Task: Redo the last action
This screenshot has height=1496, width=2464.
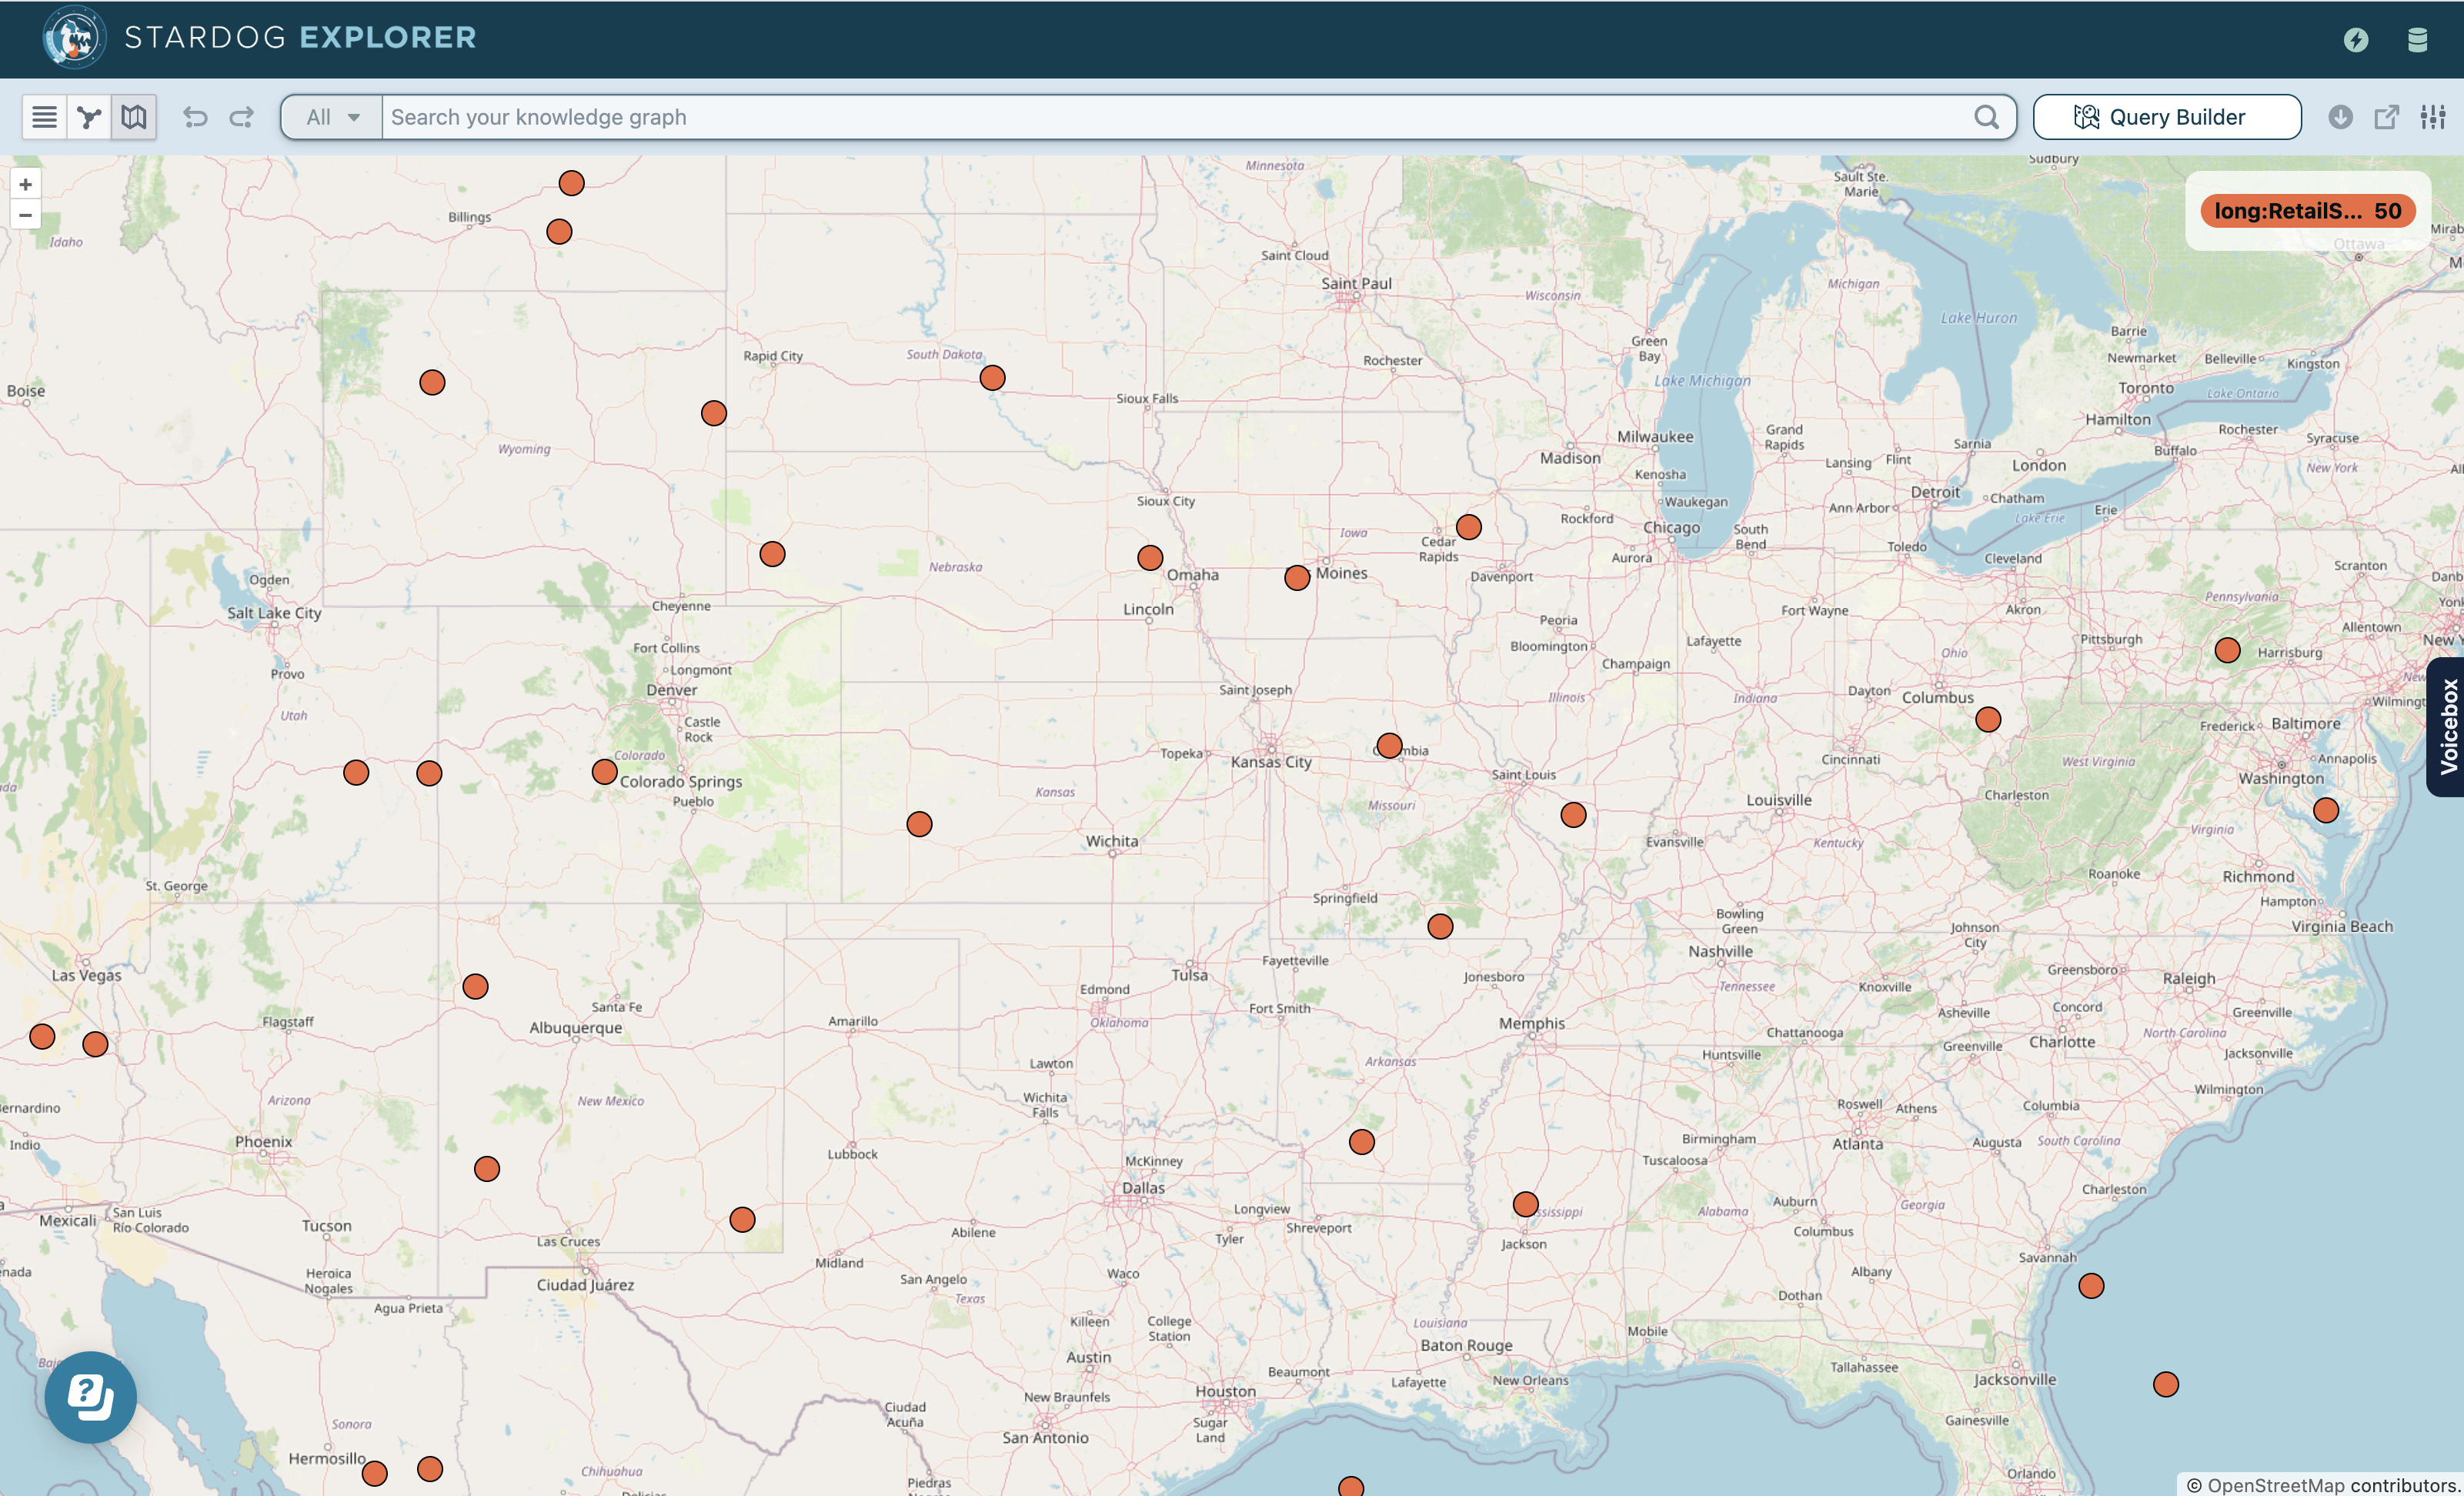Action: pyautogui.click(x=241, y=116)
